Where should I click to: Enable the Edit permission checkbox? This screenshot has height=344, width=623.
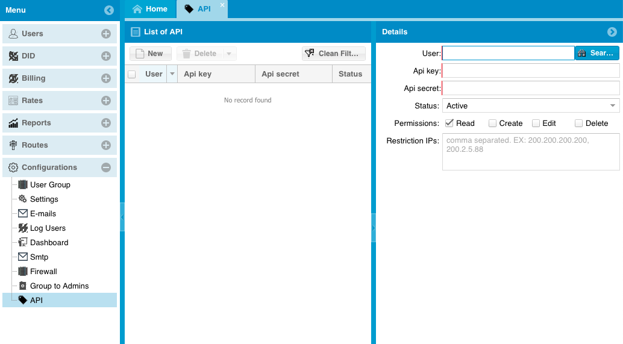tap(536, 123)
